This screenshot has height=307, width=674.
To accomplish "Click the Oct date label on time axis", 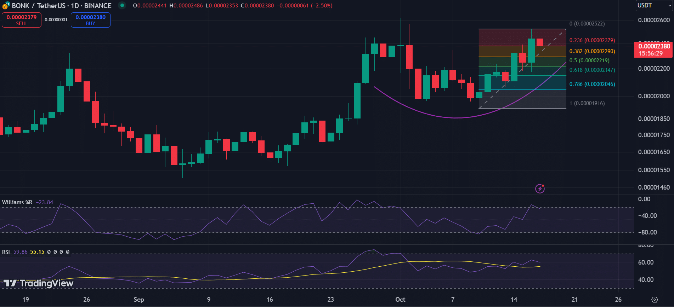I will pos(400,300).
